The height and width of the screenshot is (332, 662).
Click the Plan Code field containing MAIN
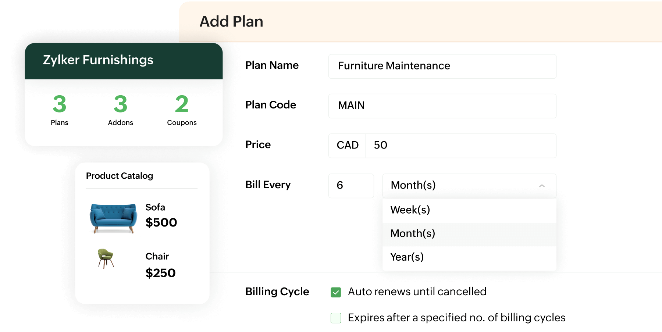[442, 106]
